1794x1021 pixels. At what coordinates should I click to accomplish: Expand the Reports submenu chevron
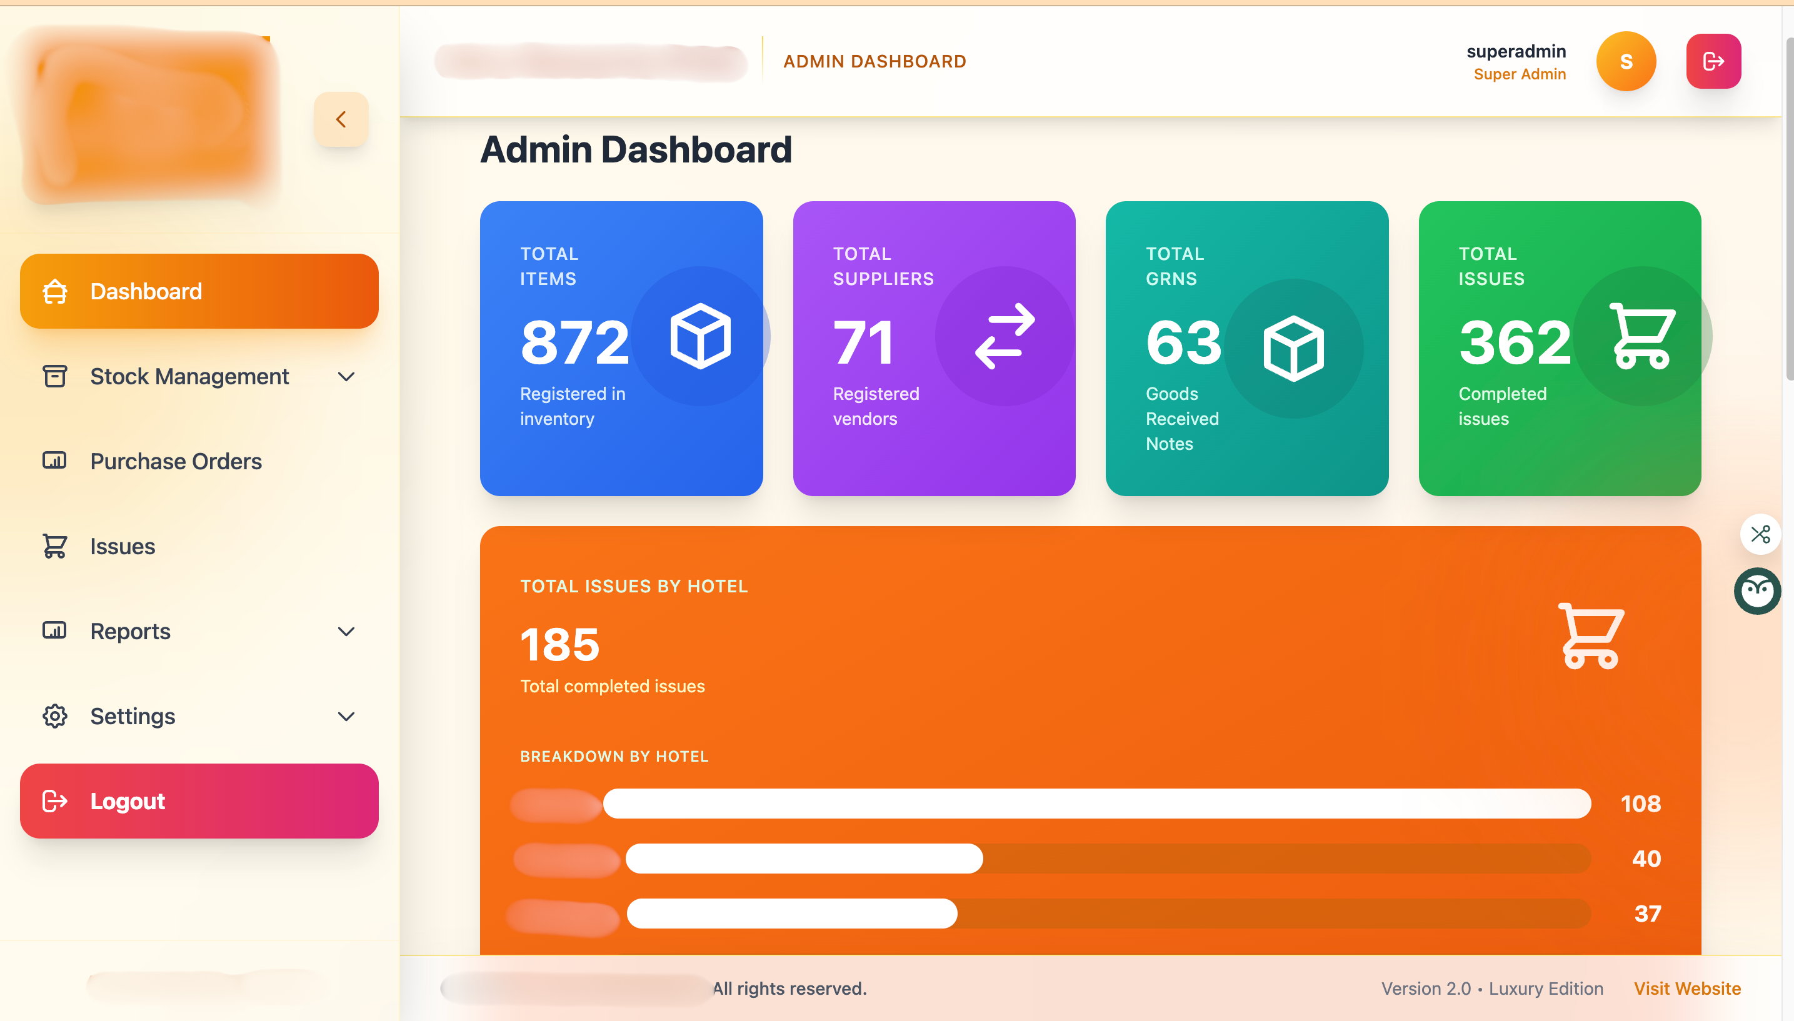point(346,631)
